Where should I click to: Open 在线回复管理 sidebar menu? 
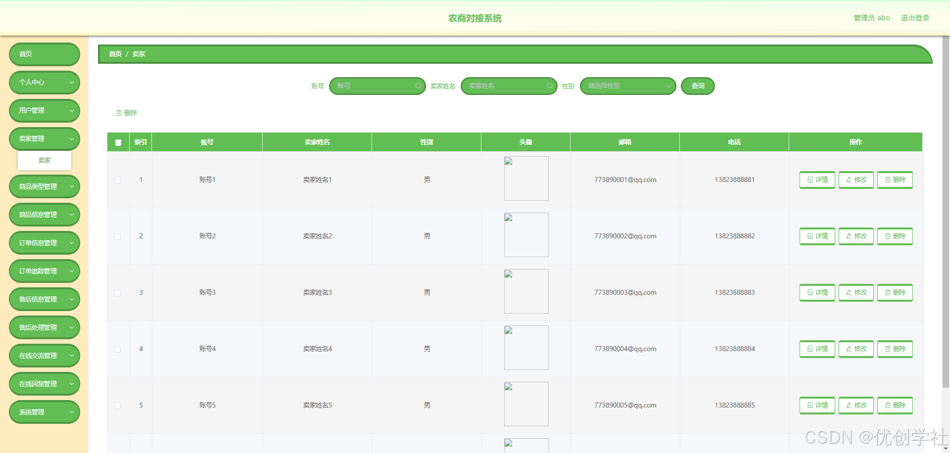(x=45, y=384)
